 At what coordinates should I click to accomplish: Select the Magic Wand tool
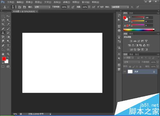point(8,20)
